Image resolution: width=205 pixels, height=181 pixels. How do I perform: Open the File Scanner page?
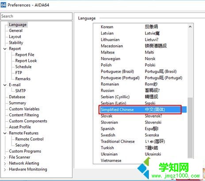(19, 157)
